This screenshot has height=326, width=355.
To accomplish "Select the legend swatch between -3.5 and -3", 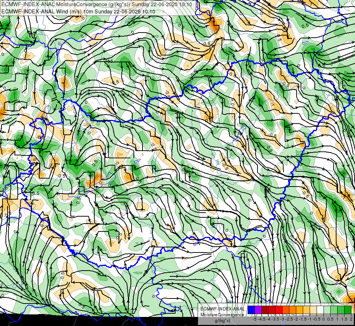I will coord(279,310).
